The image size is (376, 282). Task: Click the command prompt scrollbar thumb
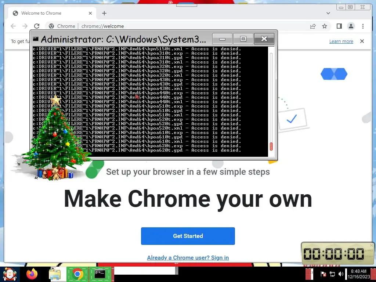pyautogui.click(x=271, y=146)
